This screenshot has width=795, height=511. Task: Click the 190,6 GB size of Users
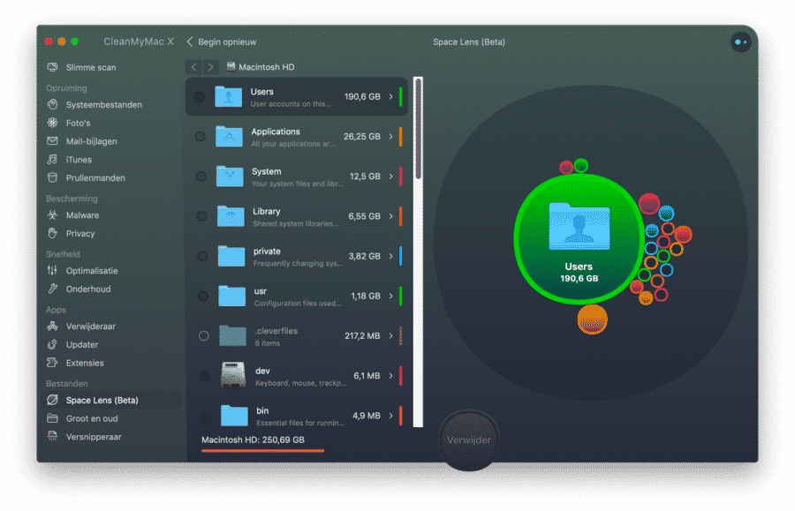[x=362, y=96]
